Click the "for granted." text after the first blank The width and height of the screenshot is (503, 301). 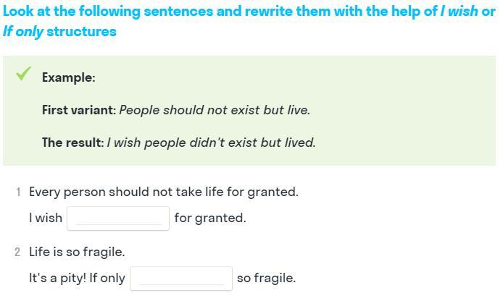click(210, 218)
